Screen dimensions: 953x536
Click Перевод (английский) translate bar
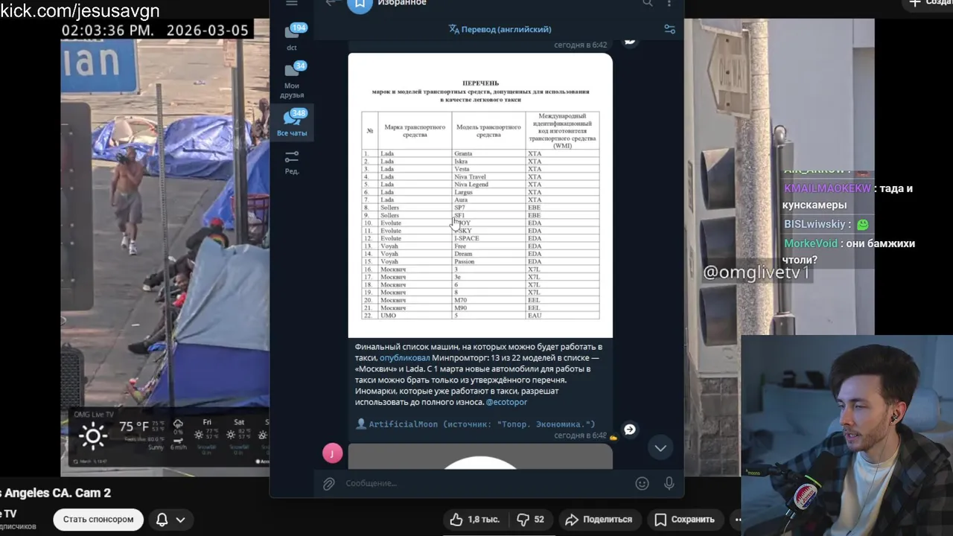500,29
